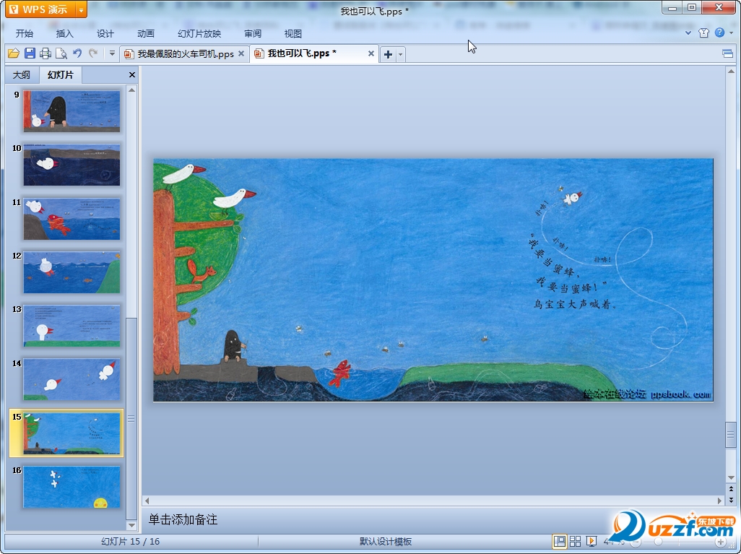
Task: Close the 我也可以飞.pps document tab
Action: click(371, 53)
